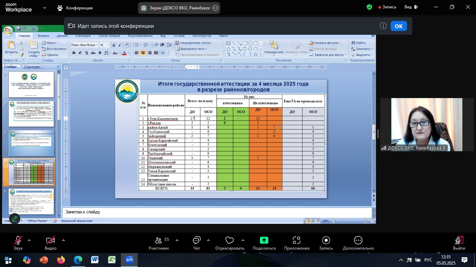The width and height of the screenshot is (476, 267).
Task: Click the Office button in PowerPoint
Action: 8,32
